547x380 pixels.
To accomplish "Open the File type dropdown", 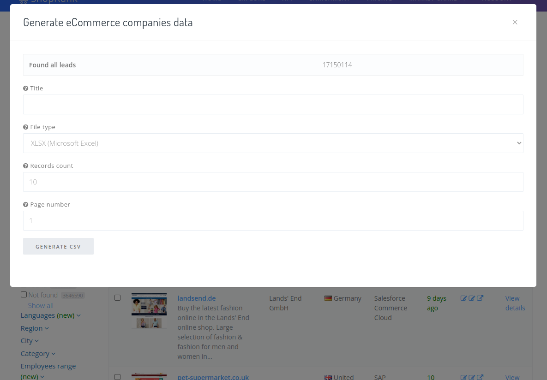I will [273, 143].
